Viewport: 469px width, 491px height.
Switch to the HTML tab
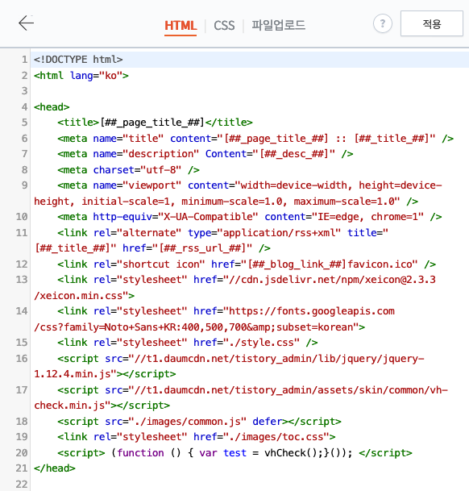click(181, 25)
